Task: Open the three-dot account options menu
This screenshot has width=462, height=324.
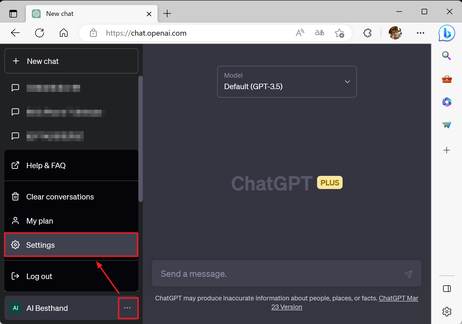Action: click(x=127, y=308)
